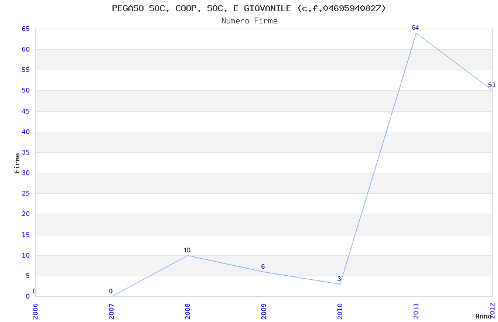The width and height of the screenshot is (498, 322).
Task: Click the subtitle Numero Firme
Action: 250,21
